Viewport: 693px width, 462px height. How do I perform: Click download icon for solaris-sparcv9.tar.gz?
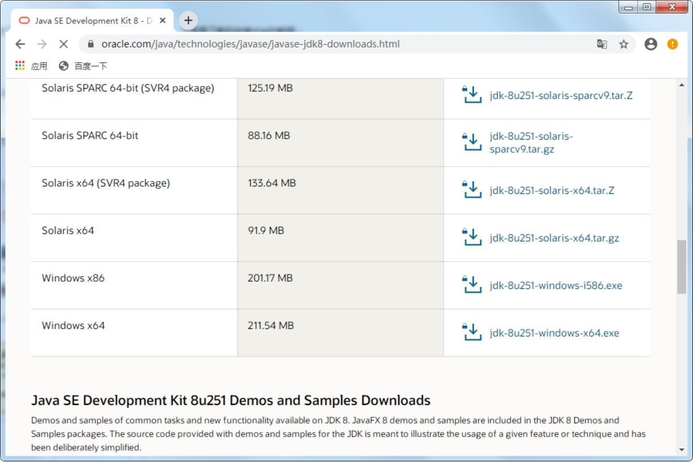[472, 143]
